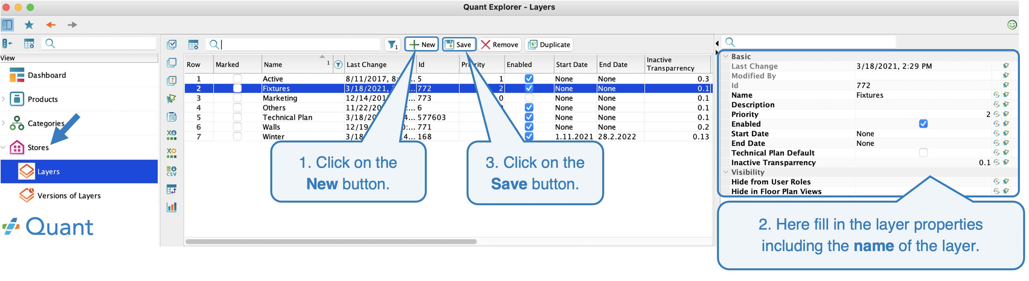
Task: Click the New button to add a layer
Action: click(422, 44)
